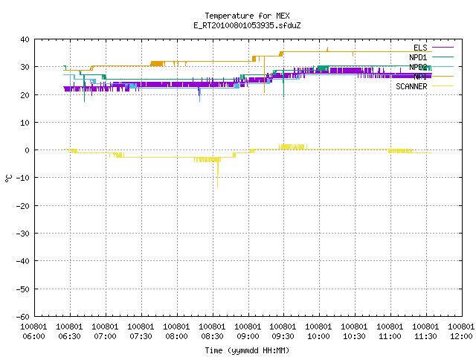
Task: Click the y-axis tick label -50
Action: pyautogui.click(x=23, y=289)
